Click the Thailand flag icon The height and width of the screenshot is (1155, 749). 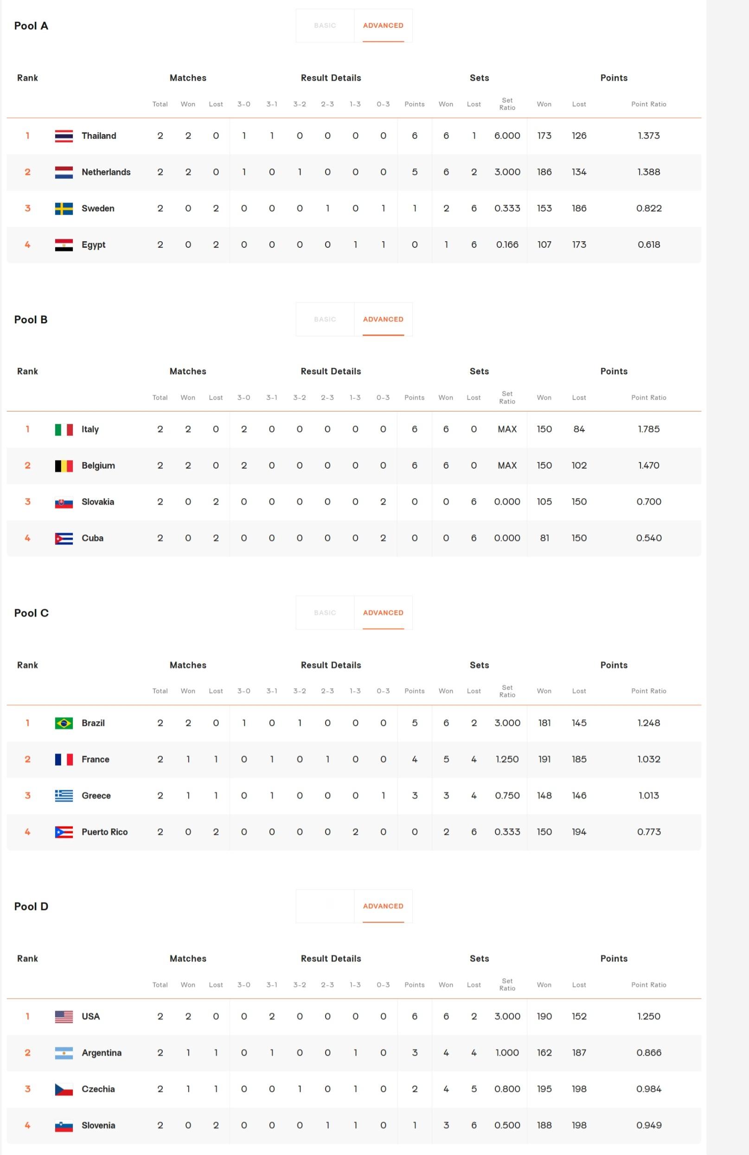64,136
